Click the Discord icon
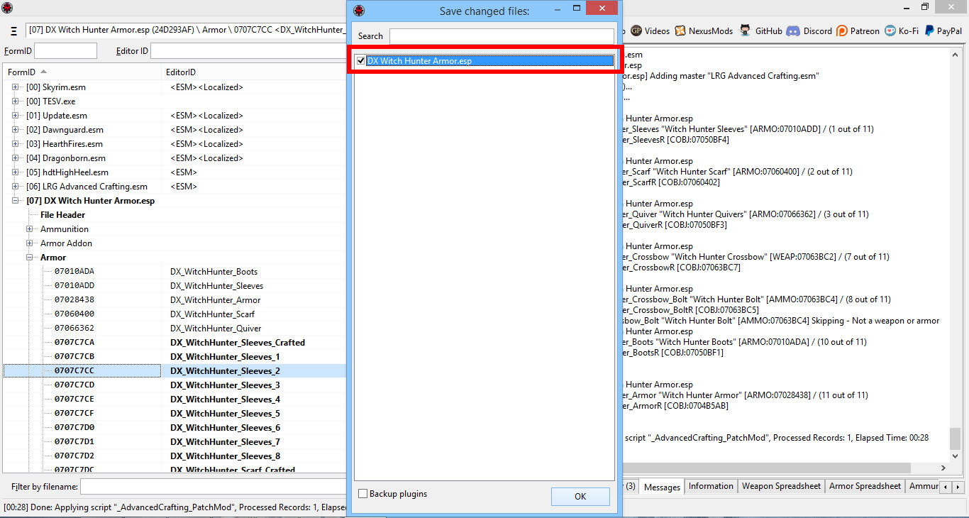Image resolution: width=969 pixels, height=518 pixels. (x=793, y=31)
